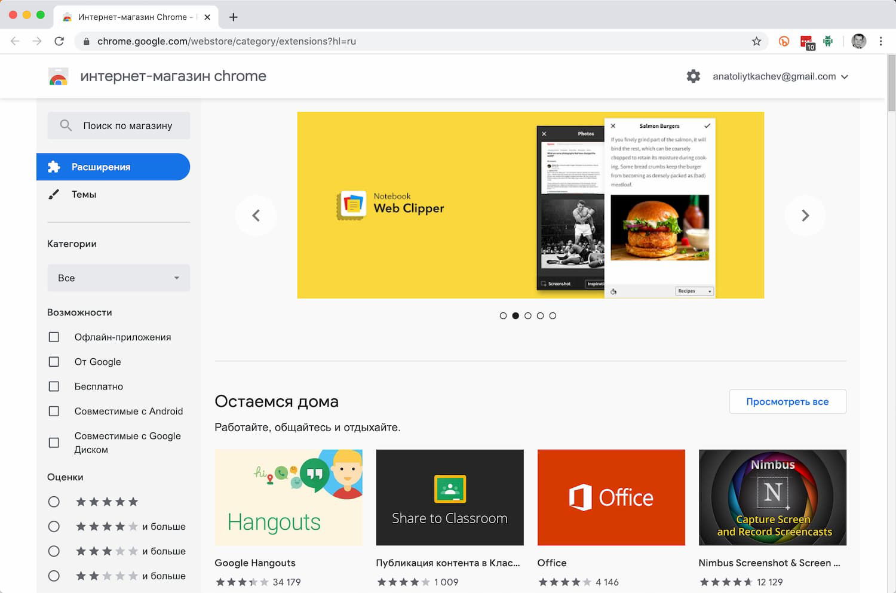Select three stars и больше rating
Screen dimensions: 896x593
click(x=54, y=551)
